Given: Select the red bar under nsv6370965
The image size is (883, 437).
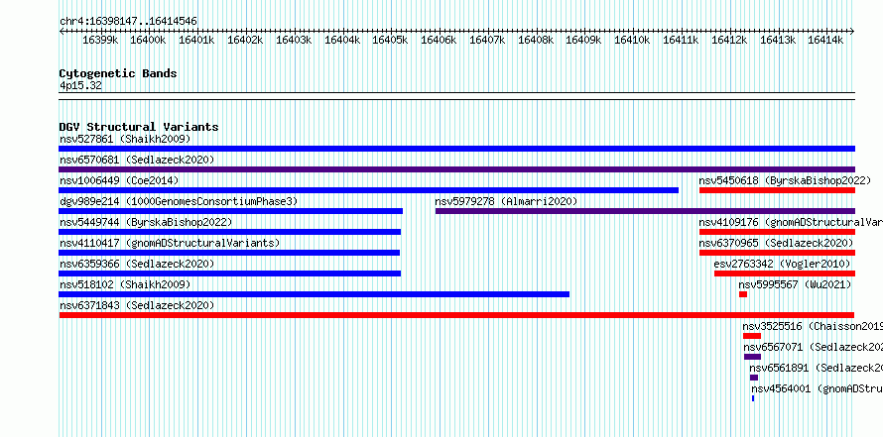Looking at the screenshot, I should (x=777, y=253).
